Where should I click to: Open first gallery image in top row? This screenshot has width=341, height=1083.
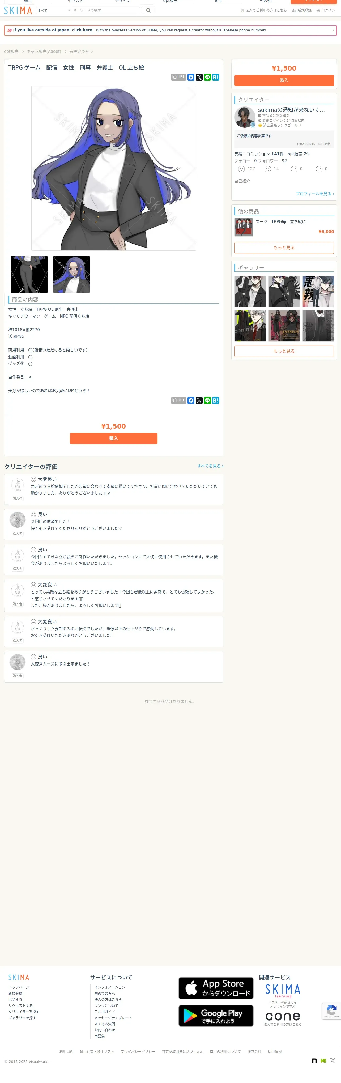pyautogui.click(x=250, y=291)
